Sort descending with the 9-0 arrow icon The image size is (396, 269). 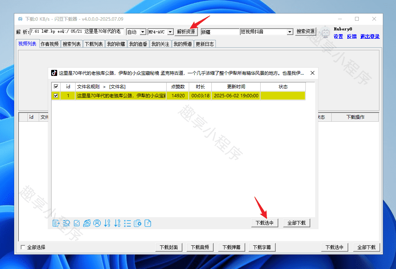pyautogui.click(x=117, y=223)
